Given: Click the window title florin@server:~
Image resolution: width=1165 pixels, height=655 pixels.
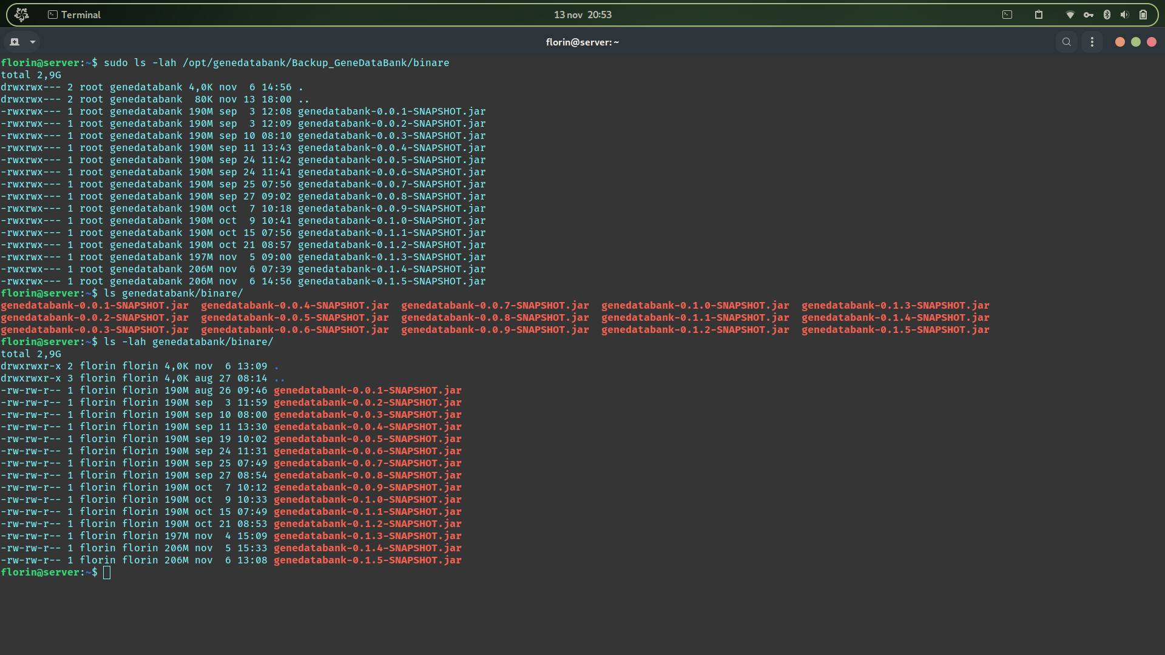Looking at the screenshot, I should point(582,42).
